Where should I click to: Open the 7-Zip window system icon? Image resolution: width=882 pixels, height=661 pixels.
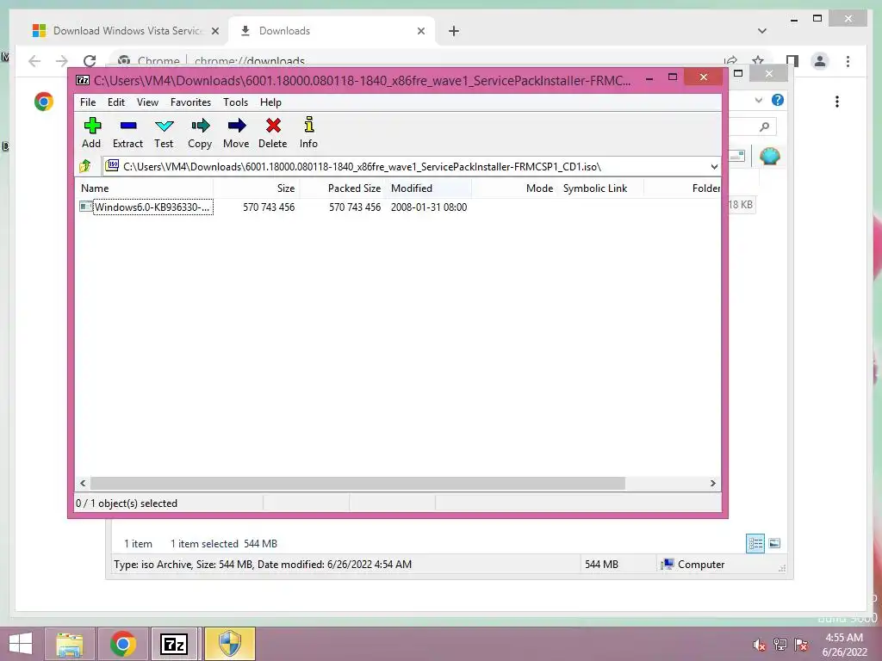83,80
